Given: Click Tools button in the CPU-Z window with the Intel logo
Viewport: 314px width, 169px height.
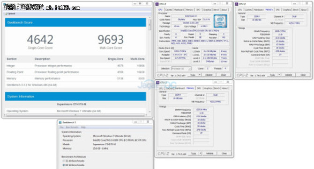Looking at the screenshot, I should (x=193, y=75).
